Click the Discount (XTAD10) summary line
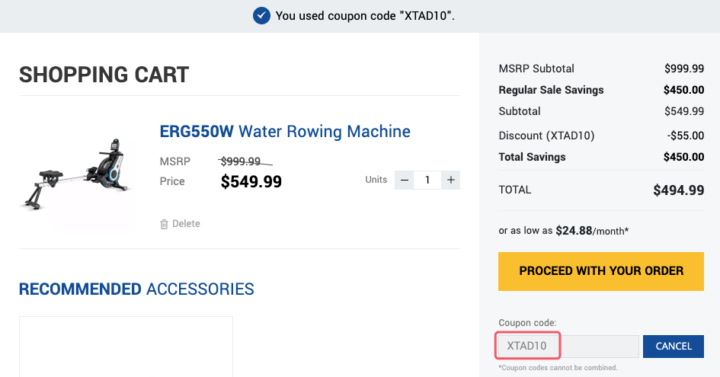The width and height of the screenshot is (720, 377). click(x=546, y=136)
